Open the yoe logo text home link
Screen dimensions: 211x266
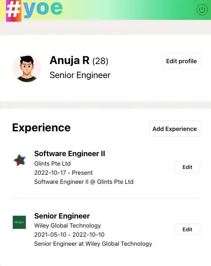coord(43,9)
